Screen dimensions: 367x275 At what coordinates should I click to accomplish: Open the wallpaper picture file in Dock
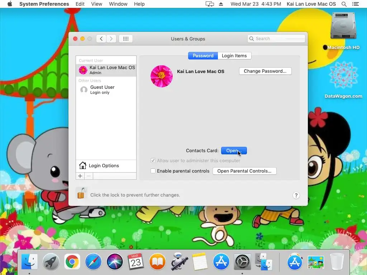316,262
